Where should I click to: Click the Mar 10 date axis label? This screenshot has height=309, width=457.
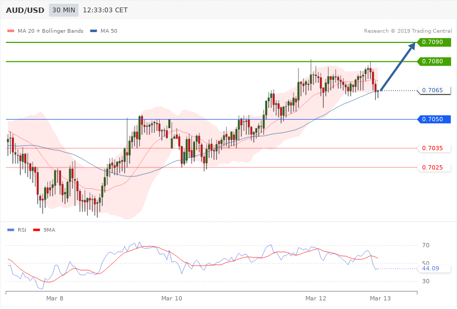(172, 298)
